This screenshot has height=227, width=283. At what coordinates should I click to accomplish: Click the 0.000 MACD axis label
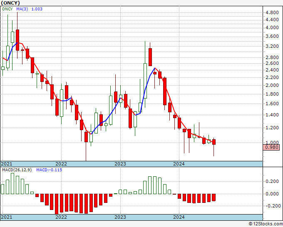(272, 194)
